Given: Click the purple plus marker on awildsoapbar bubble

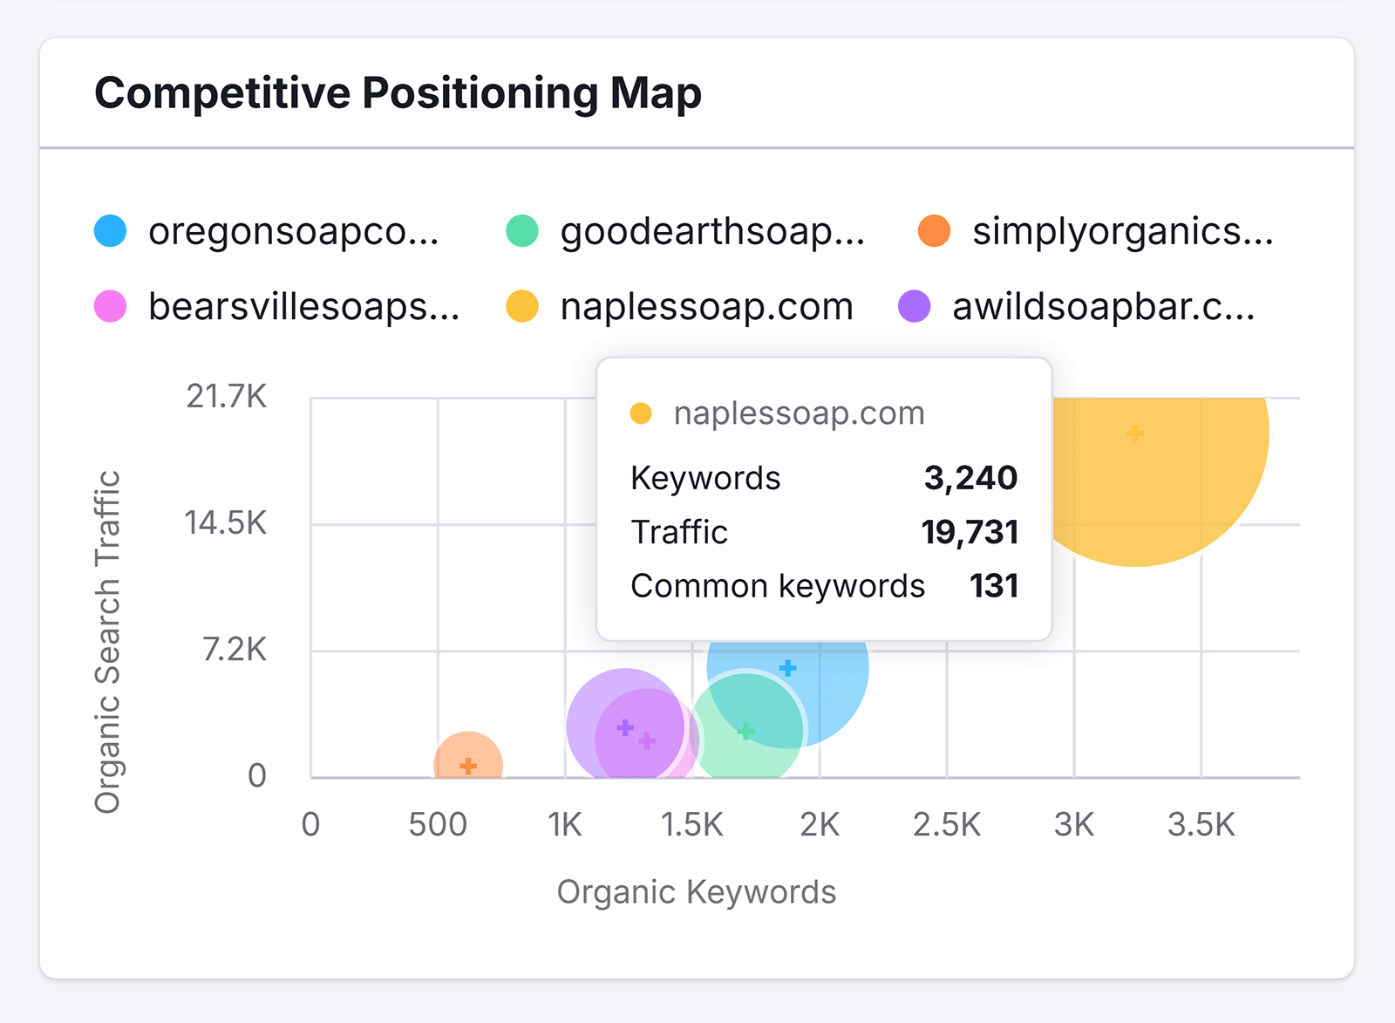Looking at the screenshot, I should [x=625, y=726].
